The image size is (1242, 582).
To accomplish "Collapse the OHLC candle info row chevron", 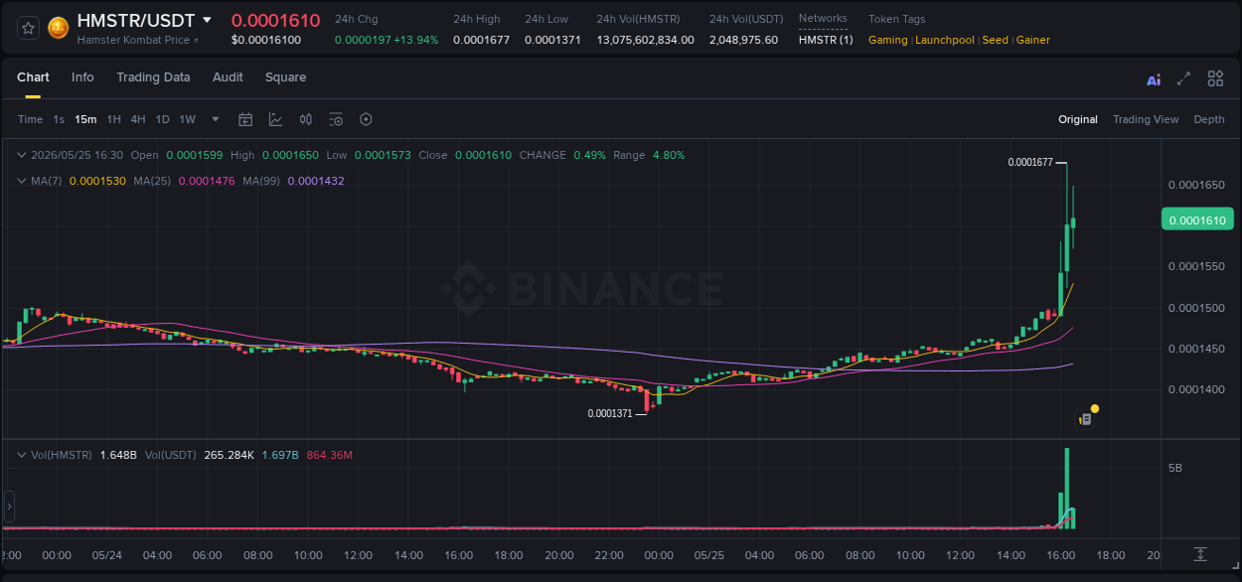I will point(22,155).
